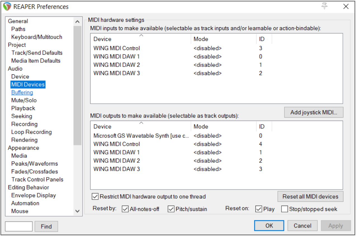Select the Project category
The height and width of the screenshot is (236, 356).
coord(17,45)
